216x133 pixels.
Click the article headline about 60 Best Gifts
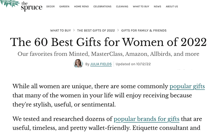[108, 42]
